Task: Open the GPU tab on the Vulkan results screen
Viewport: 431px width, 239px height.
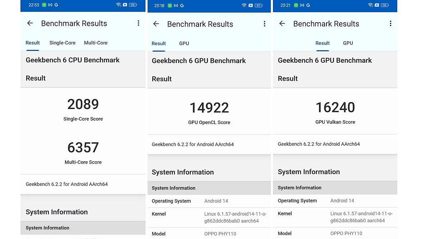Action: (348, 43)
